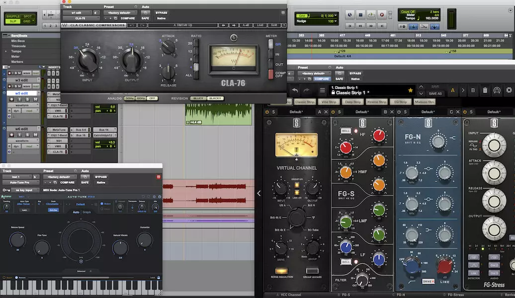Set CLA-76 analog hum to OFF
Viewport: 515px width, 298px height.
point(152,98)
